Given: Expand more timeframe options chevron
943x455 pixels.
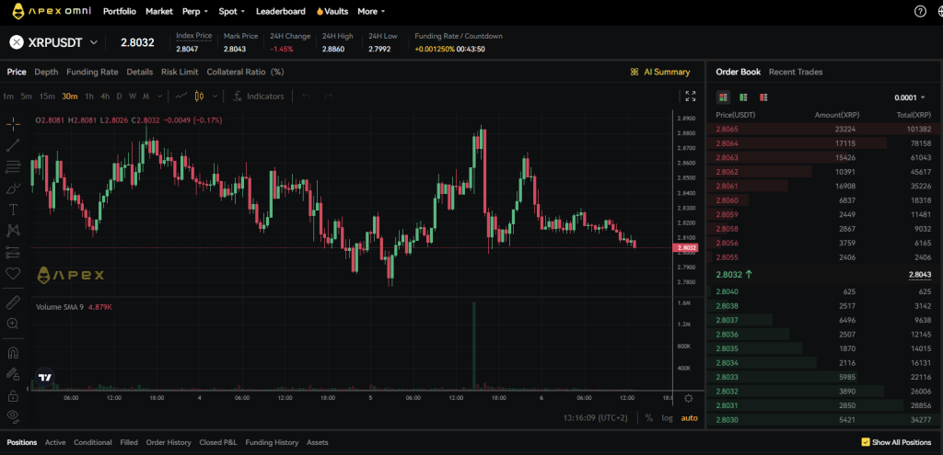Looking at the screenshot, I should [x=159, y=96].
